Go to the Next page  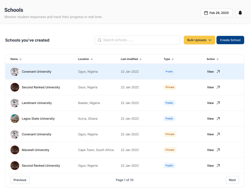(x=232, y=180)
